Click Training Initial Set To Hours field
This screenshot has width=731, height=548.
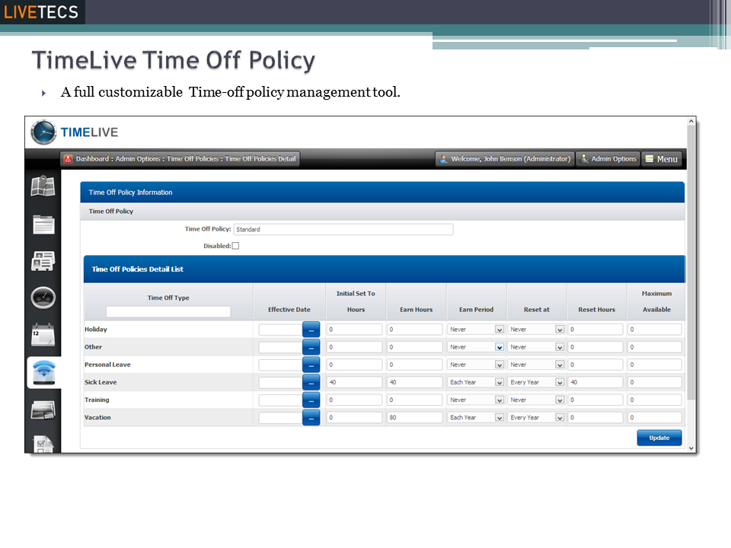point(354,400)
